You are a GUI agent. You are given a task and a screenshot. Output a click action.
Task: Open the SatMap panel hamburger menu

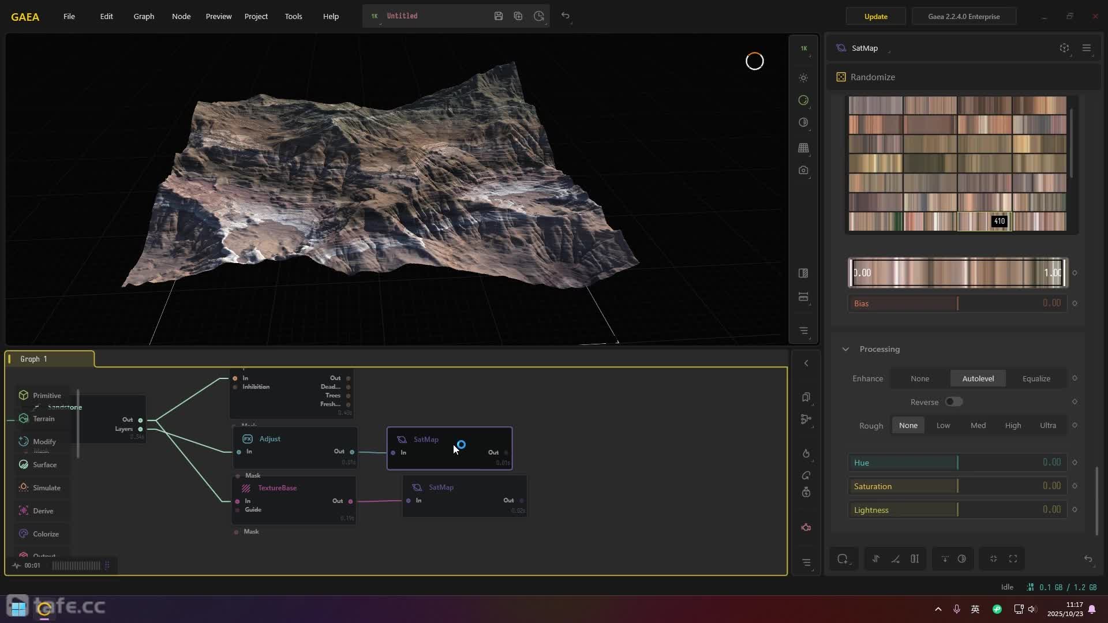pyautogui.click(x=1086, y=48)
